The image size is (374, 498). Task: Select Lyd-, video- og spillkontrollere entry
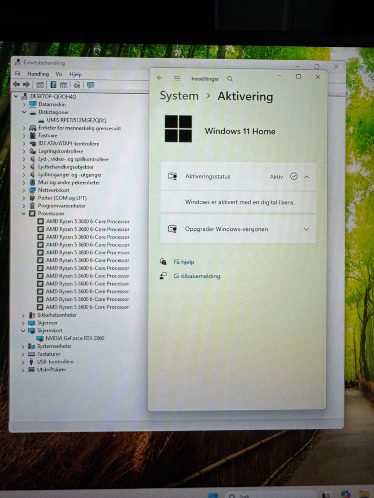pyautogui.click(x=73, y=159)
